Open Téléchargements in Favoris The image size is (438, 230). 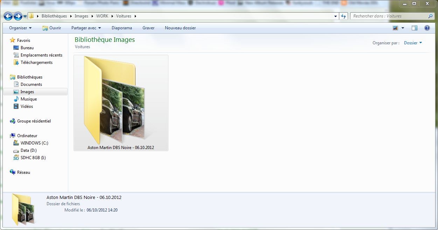(36, 62)
